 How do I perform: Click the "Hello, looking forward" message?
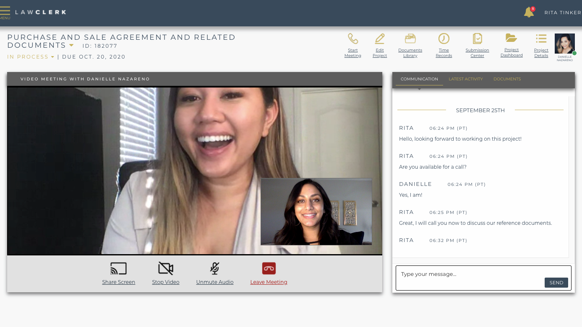(x=460, y=139)
